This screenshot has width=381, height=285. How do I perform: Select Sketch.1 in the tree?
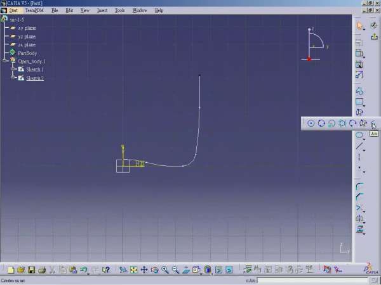point(35,70)
